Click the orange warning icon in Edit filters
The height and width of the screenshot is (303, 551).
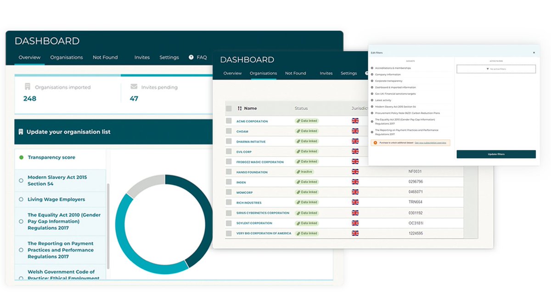pyautogui.click(x=375, y=143)
